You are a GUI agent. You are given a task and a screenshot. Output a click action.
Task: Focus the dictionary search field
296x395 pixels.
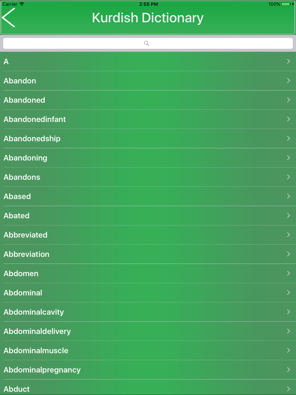[148, 43]
